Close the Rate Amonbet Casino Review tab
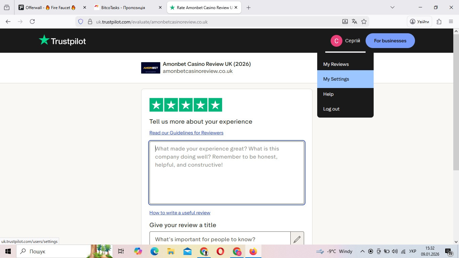Viewport: 459px width, 258px height. [x=236, y=7]
